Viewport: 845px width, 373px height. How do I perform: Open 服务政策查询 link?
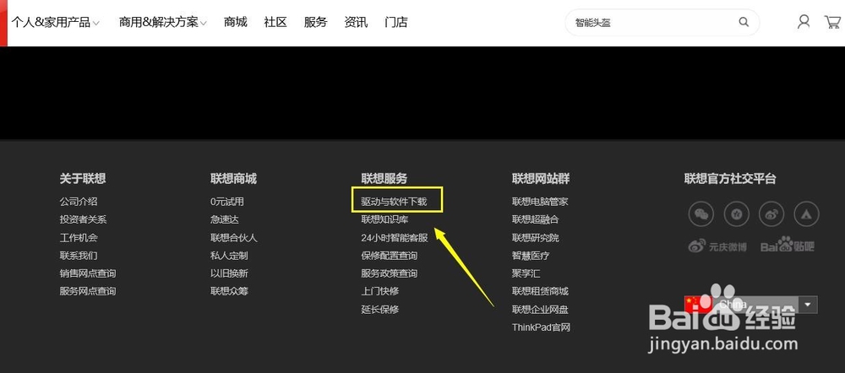[389, 273]
